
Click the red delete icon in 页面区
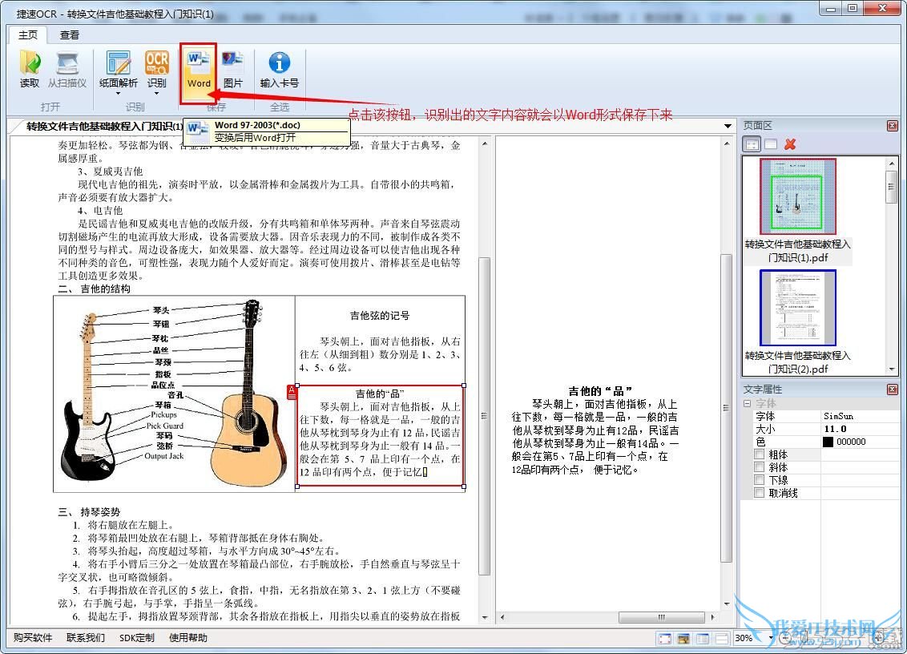[x=790, y=144]
